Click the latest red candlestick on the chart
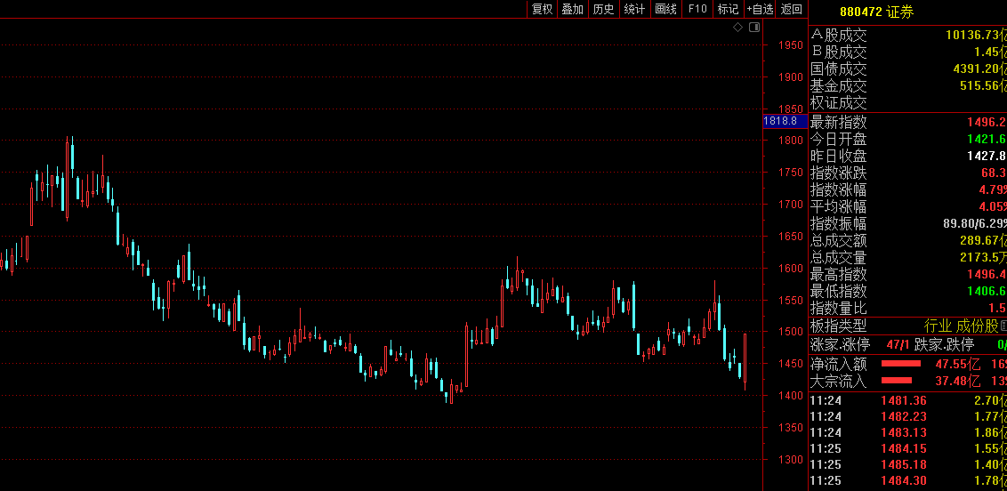This screenshot has height=491, width=1007. [x=745, y=362]
